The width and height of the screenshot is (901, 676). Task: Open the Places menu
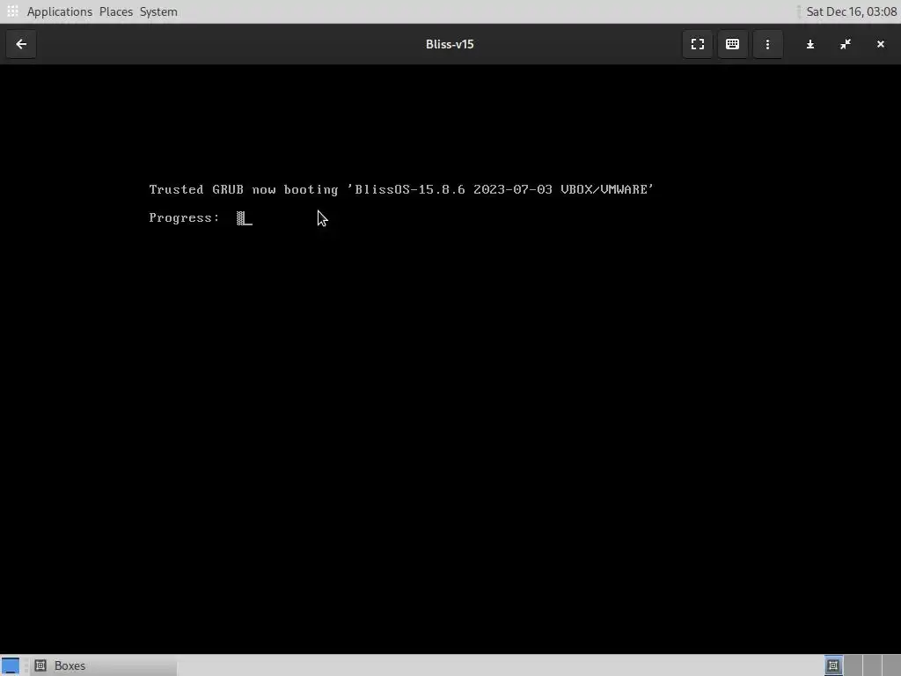pos(116,11)
